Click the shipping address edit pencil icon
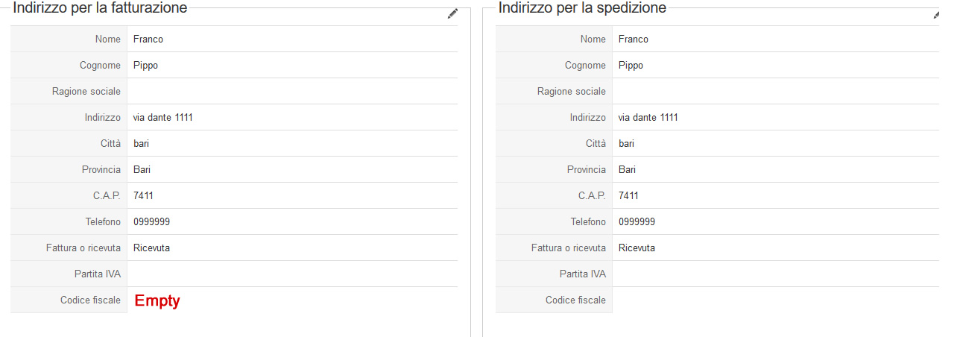Image resolution: width=957 pixels, height=337 pixels. pyautogui.click(x=937, y=13)
